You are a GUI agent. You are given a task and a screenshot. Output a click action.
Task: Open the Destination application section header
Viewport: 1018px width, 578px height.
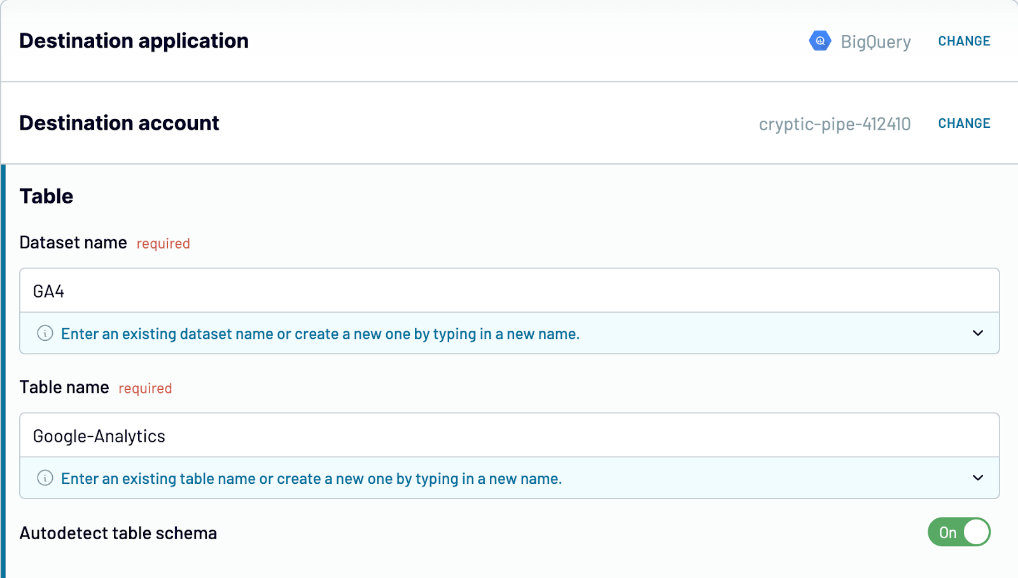[x=134, y=41]
